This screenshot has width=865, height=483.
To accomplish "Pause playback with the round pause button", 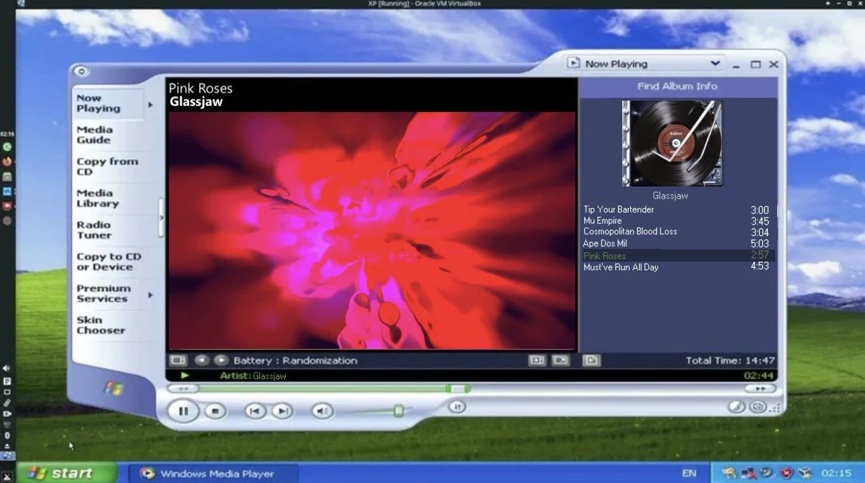I will coord(183,411).
